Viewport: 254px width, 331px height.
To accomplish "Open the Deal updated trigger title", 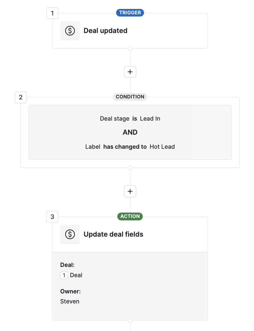I will tap(105, 31).
